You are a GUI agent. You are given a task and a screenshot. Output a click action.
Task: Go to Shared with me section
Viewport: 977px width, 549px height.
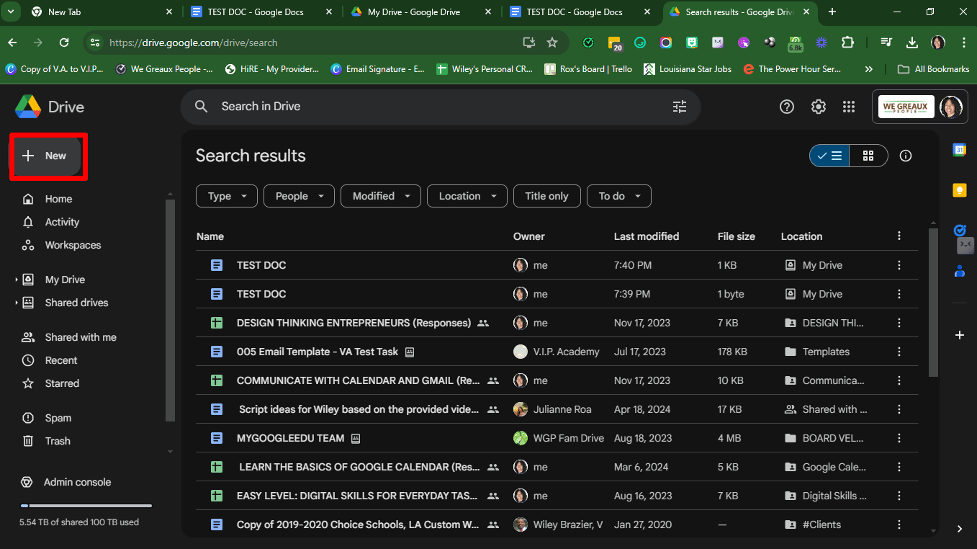click(x=80, y=337)
